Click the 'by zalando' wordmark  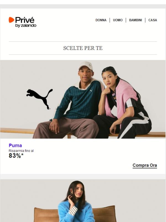(26, 26)
